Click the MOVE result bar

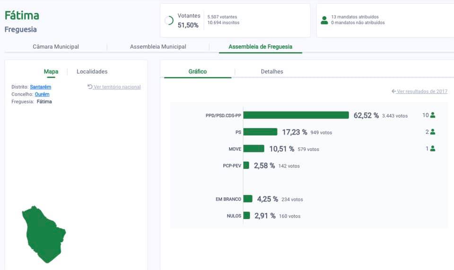pos(253,149)
